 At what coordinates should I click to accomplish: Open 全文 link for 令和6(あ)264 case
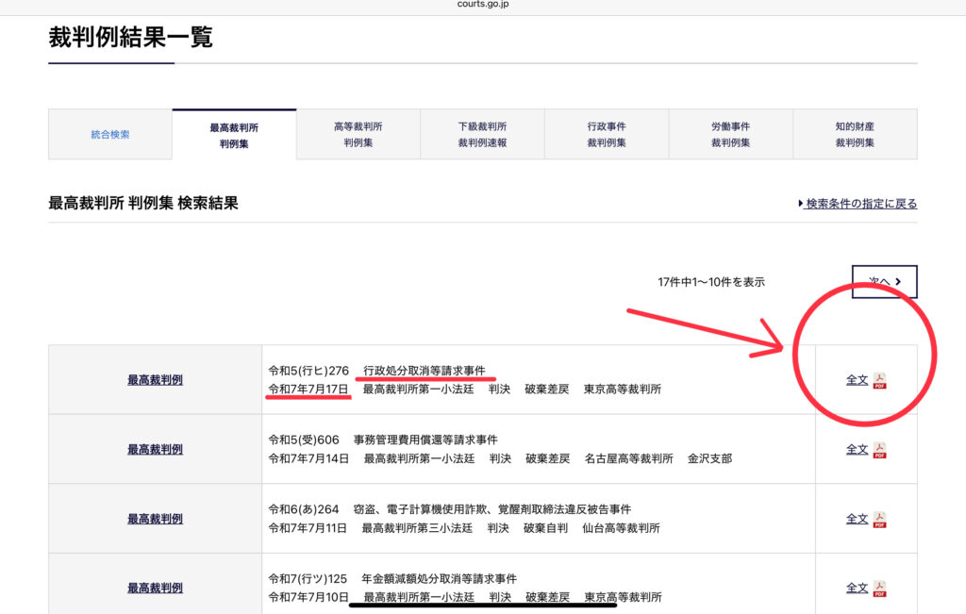point(857,519)
